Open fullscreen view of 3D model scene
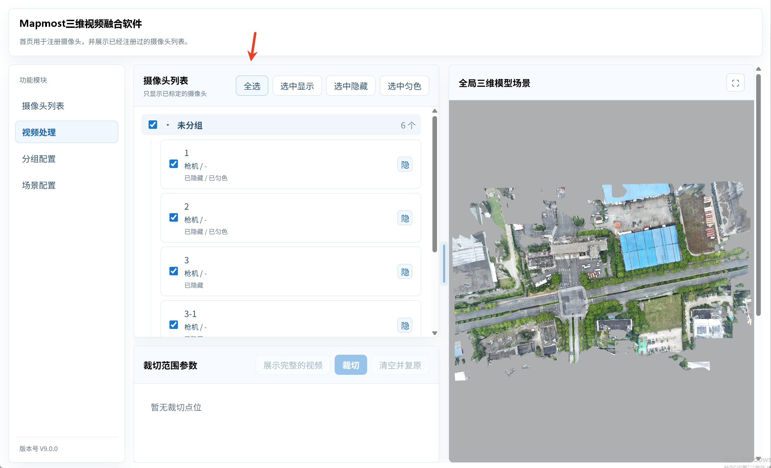The width and height of the screenshot is (771, 468). pyautogui.click(x=735, y=83)
